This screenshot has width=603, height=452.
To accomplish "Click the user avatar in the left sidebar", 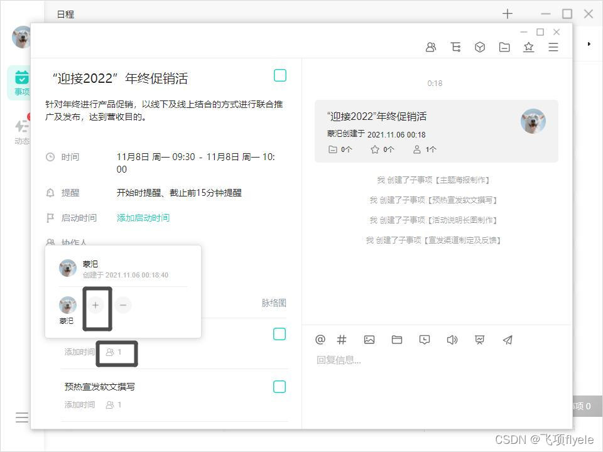I will click(21, 37).
